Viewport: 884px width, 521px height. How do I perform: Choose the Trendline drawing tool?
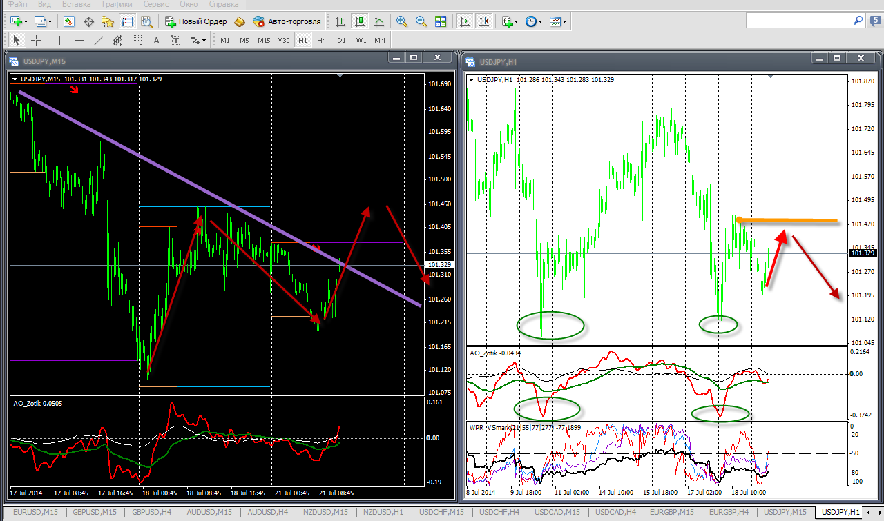tap(99, 40)
